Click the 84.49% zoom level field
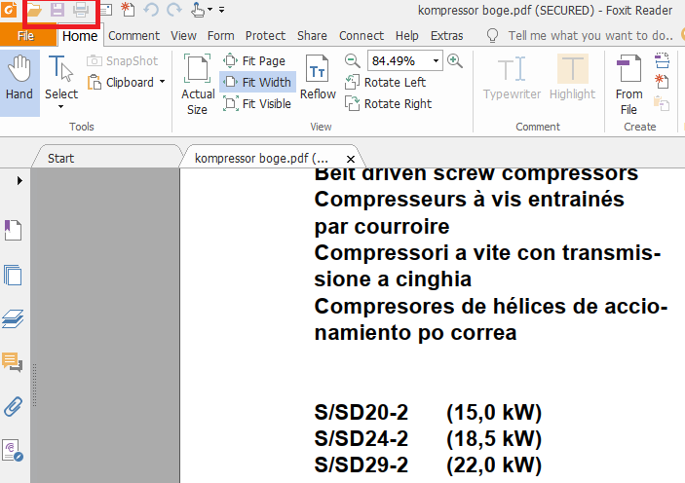Viewport: 685px width, 483px height. click(399, 60)
